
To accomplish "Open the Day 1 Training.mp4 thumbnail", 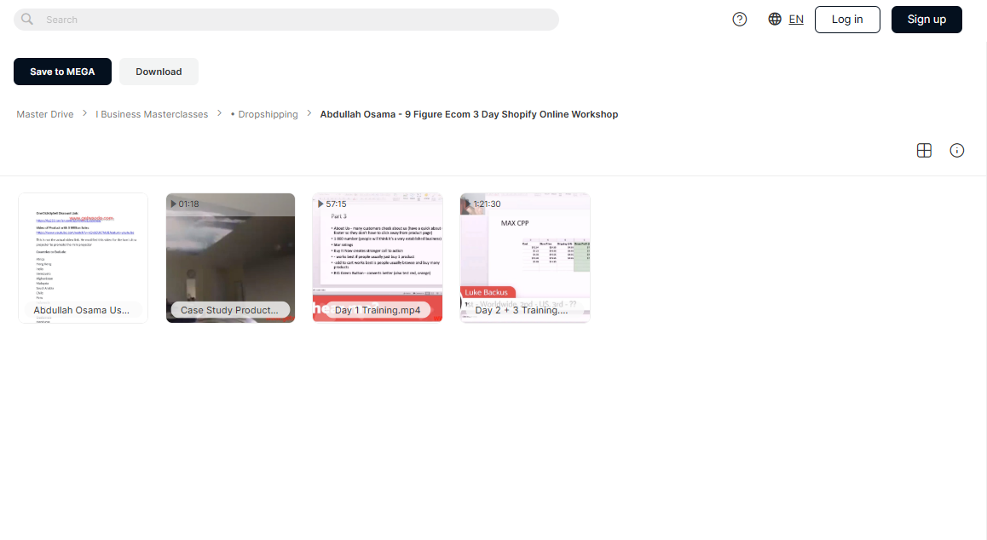I will pyautogui.click(x=378, y=258).
